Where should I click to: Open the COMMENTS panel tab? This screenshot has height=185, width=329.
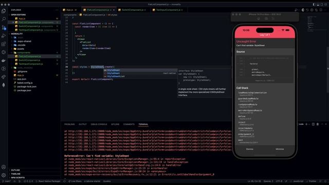[x=129, y=124]
